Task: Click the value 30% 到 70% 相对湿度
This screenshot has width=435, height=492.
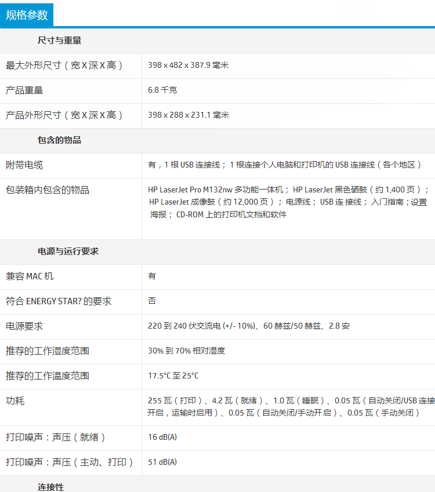Action: (187, 351)
